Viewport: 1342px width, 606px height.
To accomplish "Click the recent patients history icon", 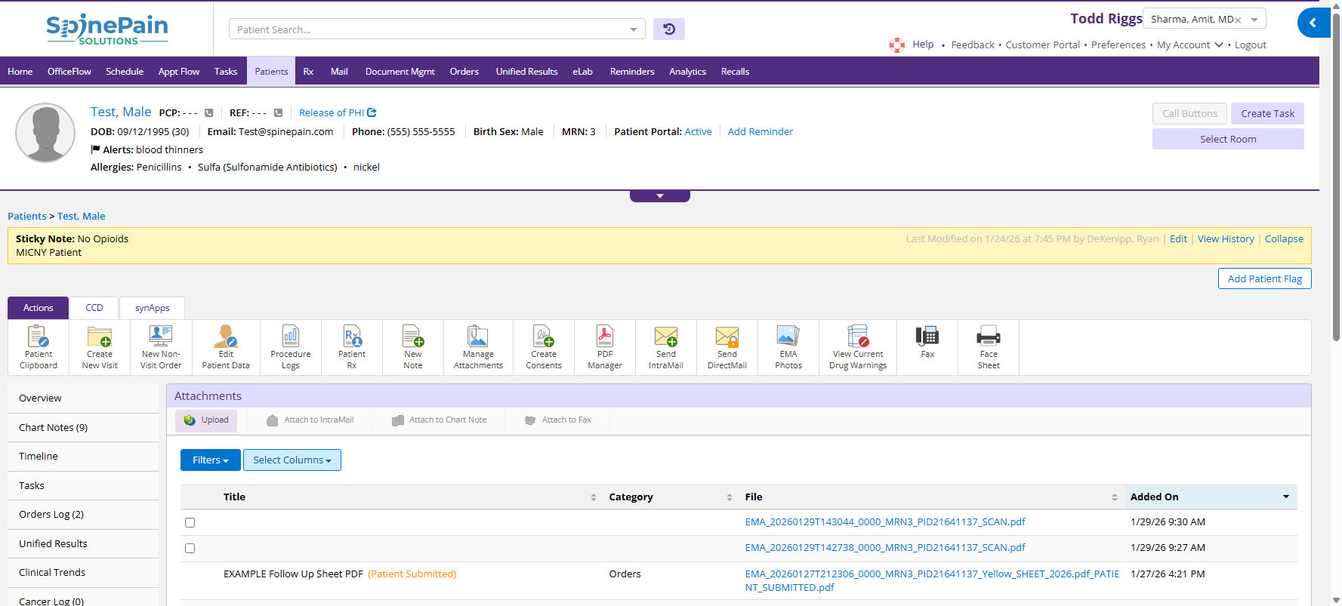I will [x=669, y=29].
